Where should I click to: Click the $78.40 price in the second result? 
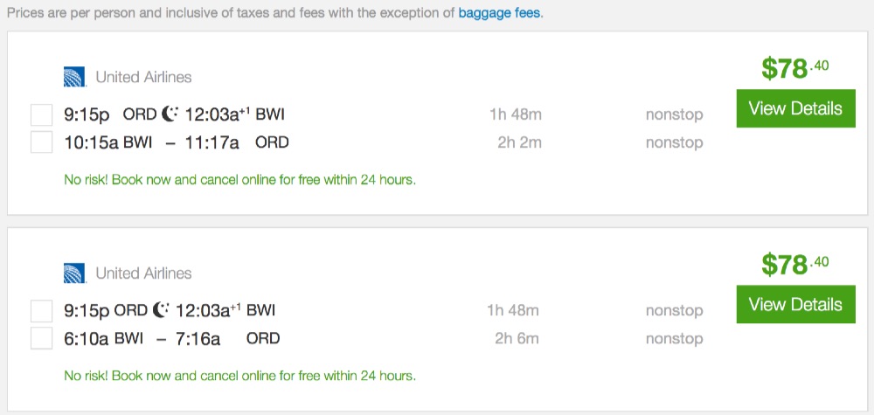point(794,264)
